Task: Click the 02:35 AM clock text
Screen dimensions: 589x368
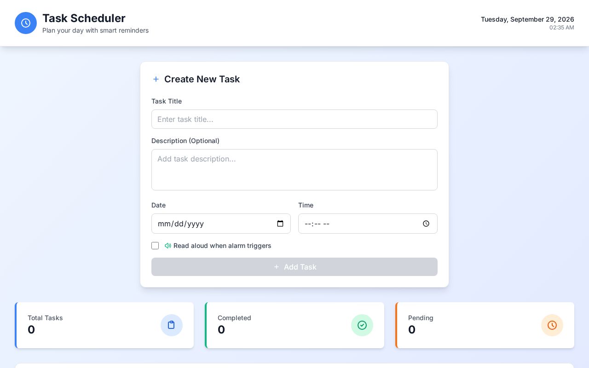Action: tap(562, 28)
